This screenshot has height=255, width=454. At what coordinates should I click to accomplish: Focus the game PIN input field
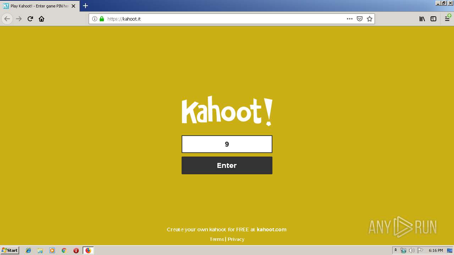[x=227, y=144]
